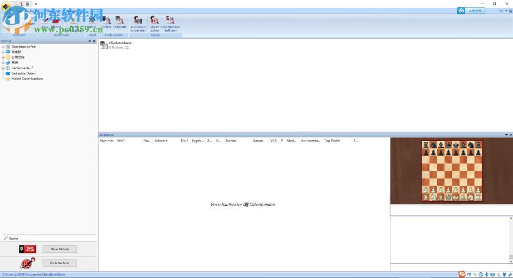Sort list by the Turnier column header

[x=231, y=141]
